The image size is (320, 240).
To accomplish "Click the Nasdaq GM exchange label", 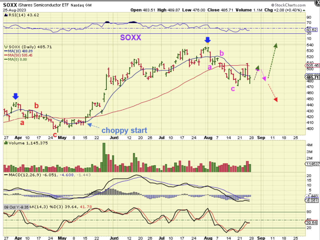I will coord(81,5).
